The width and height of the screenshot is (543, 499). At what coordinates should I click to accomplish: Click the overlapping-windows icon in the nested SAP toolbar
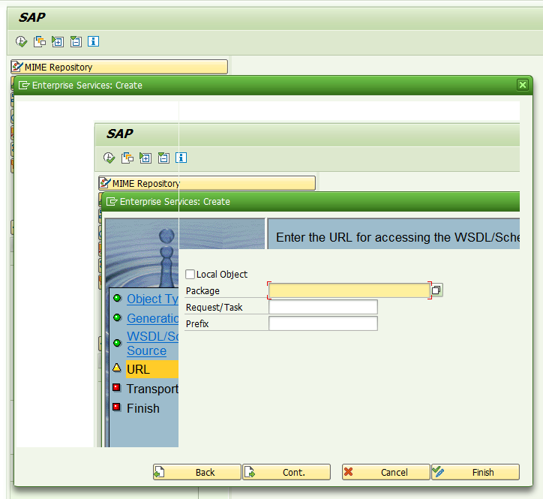pos(127,158)
